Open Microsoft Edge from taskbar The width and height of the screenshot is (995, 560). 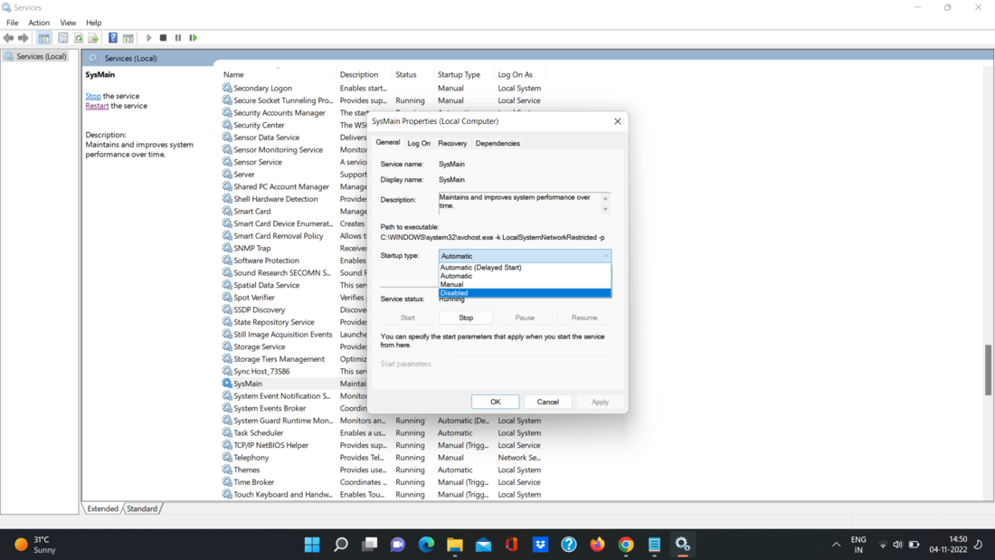(426, 545)
